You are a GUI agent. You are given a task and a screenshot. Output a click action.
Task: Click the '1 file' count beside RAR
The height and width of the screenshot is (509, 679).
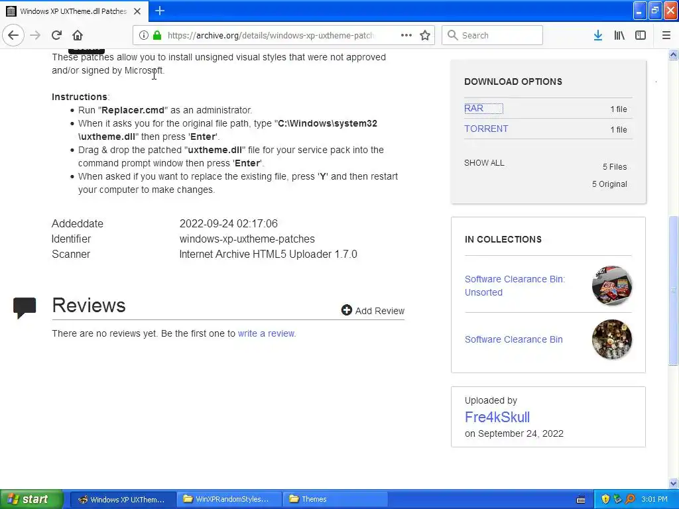point(619,109)
